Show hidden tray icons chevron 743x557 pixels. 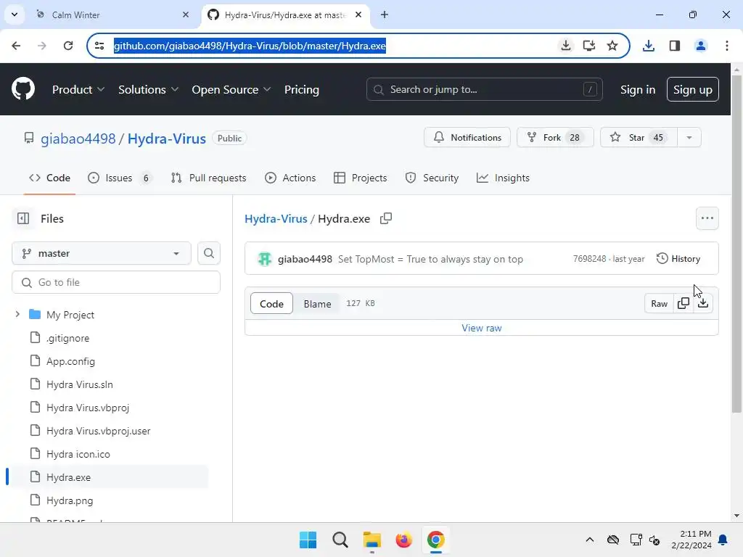click(x=589, y=540)
